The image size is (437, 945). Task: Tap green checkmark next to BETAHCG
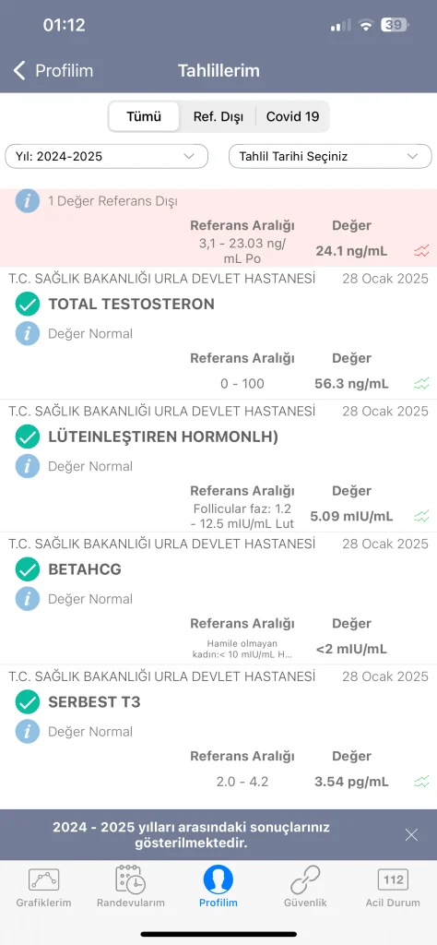coord(28,568)
